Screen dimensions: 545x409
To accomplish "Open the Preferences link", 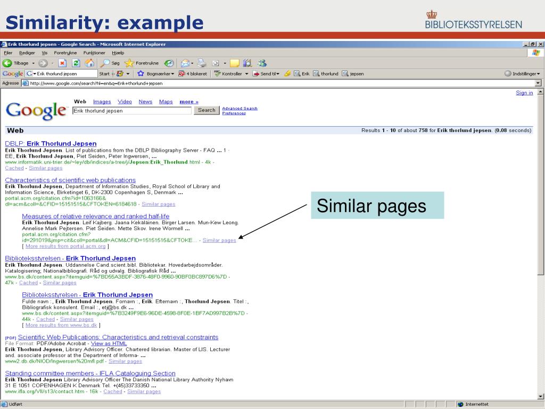I will tap(234, 113).
